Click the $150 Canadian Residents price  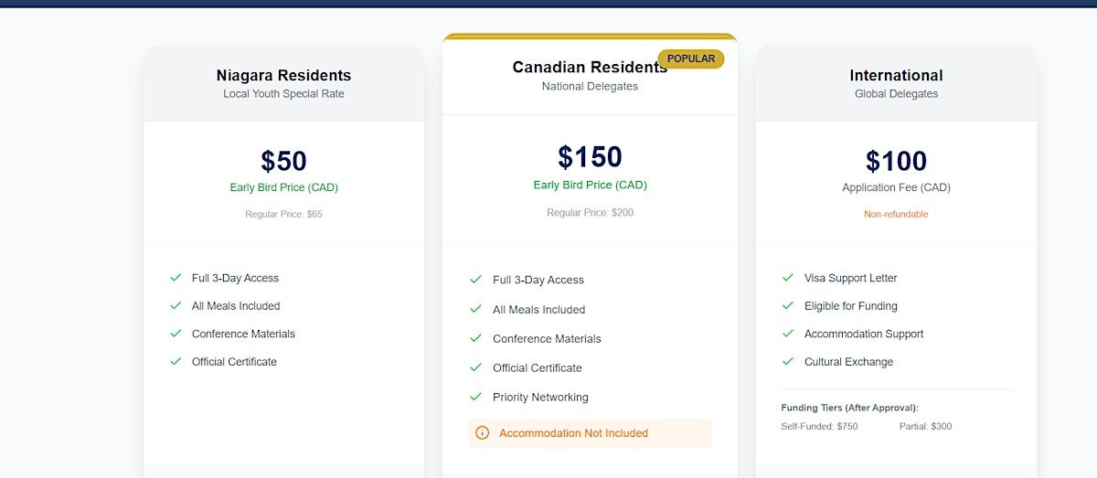(x=590, y=157)
